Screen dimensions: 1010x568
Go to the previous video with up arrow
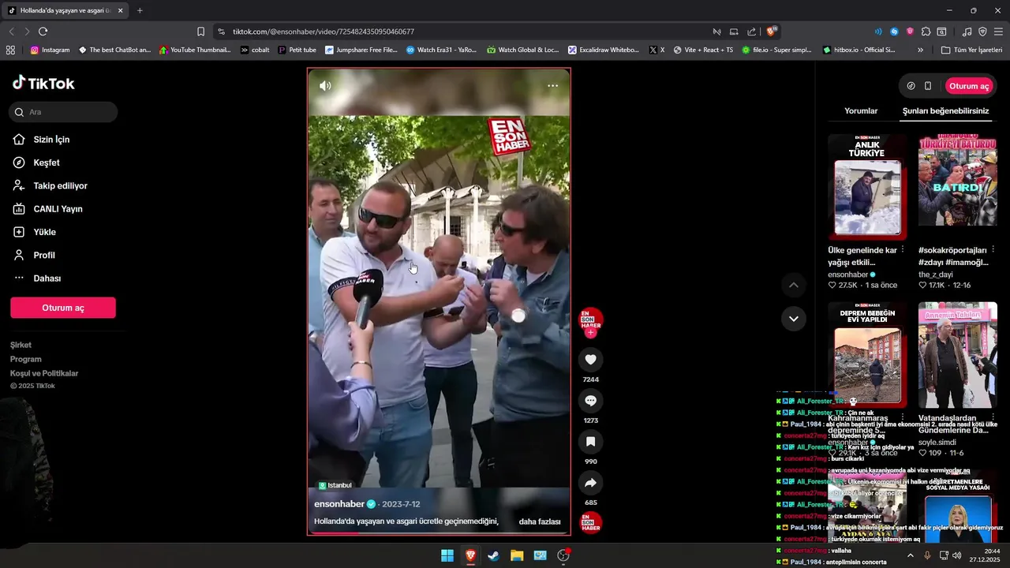[x=794, y=285]
